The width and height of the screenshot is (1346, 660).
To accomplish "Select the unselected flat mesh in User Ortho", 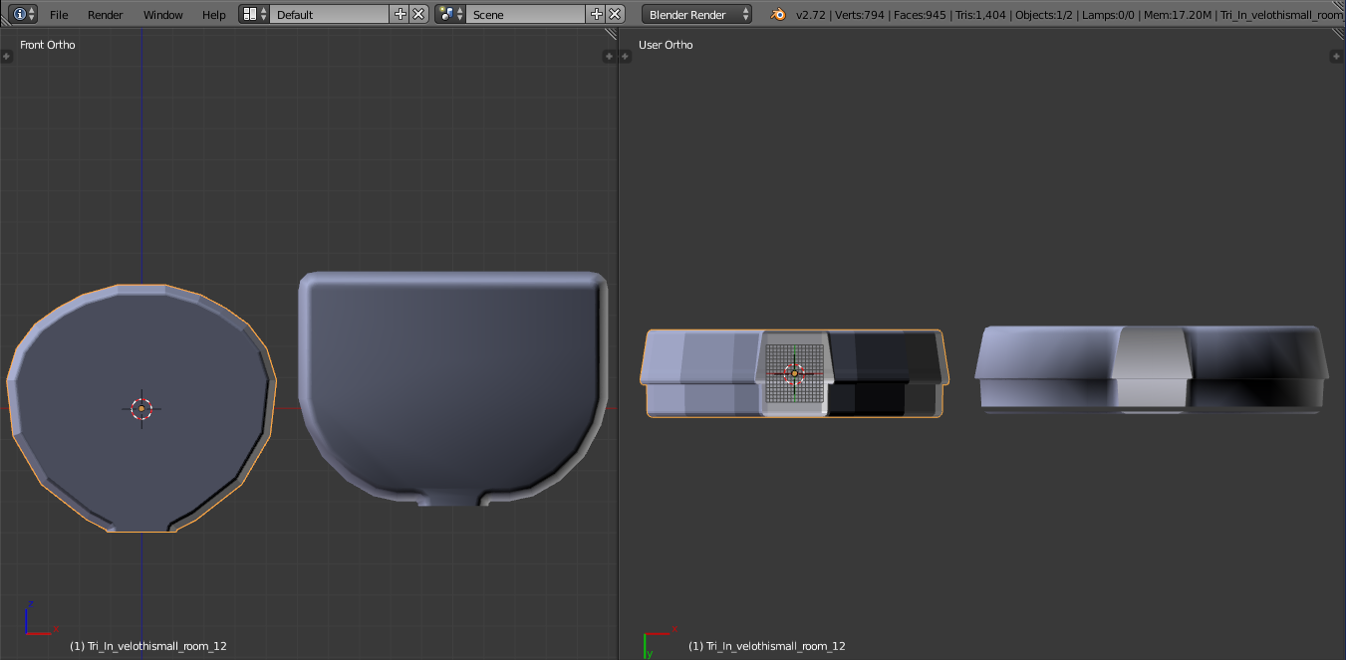I will coord(1152,369).
